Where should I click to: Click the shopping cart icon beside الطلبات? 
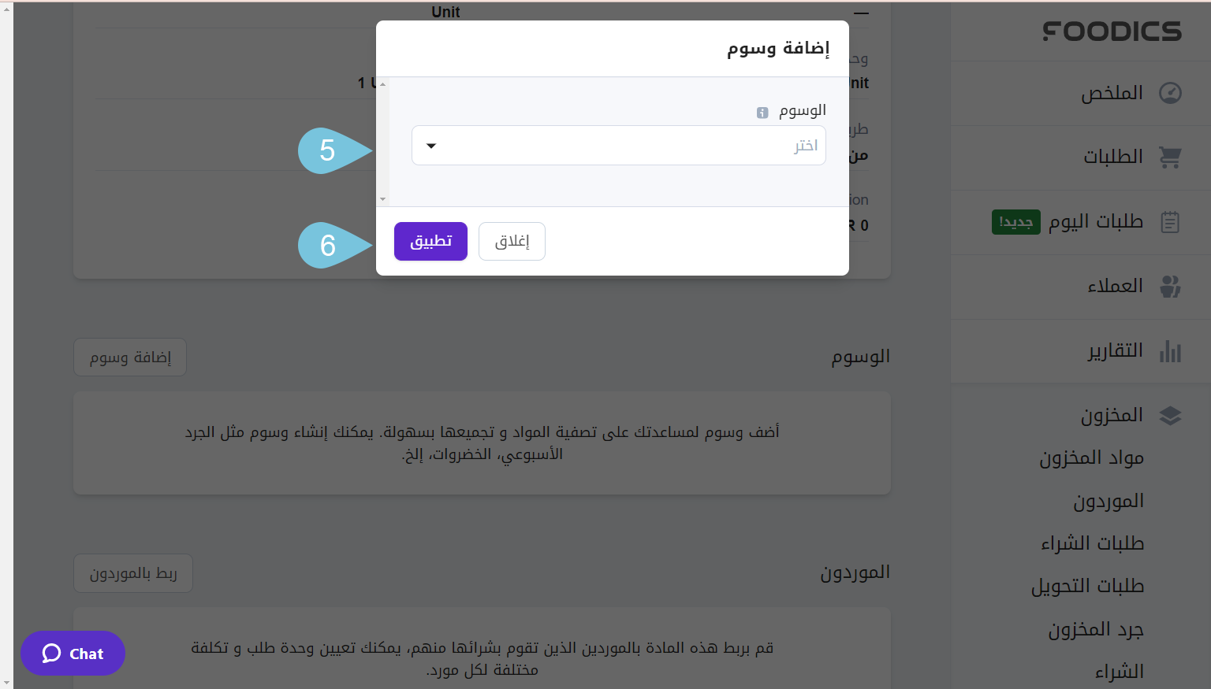click(x=1170, y=157)
